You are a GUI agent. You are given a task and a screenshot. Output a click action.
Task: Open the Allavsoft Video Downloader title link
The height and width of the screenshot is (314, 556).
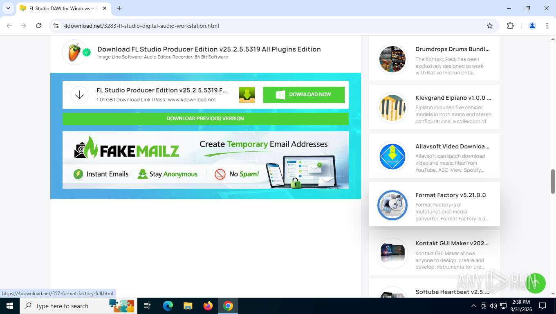(x=453, y=146)
